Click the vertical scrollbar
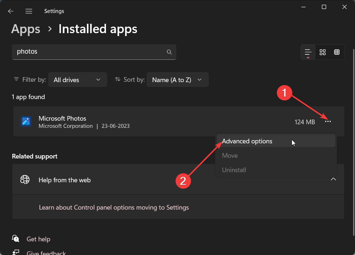Viewport: 355px width, 255px height. coord(354,143)
